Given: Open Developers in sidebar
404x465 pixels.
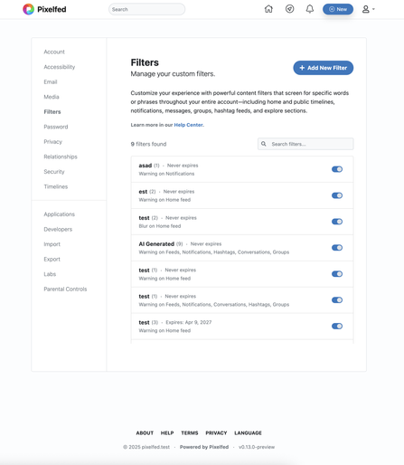Looking at the screenshot, I should pos(58,229).
